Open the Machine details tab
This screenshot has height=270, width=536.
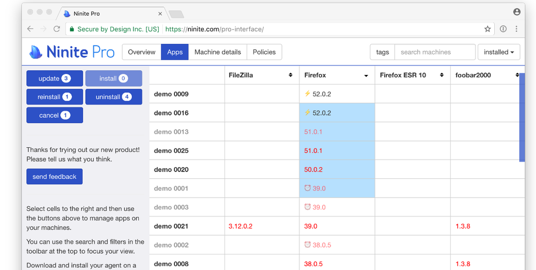218,52
